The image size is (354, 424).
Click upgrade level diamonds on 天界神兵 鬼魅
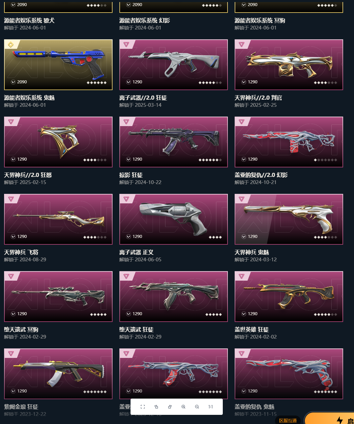(326, 237)
